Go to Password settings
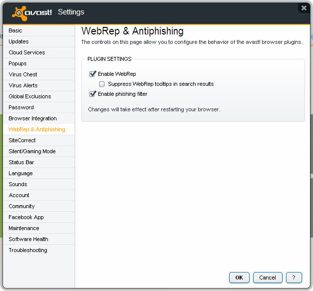 pos(39,107)
